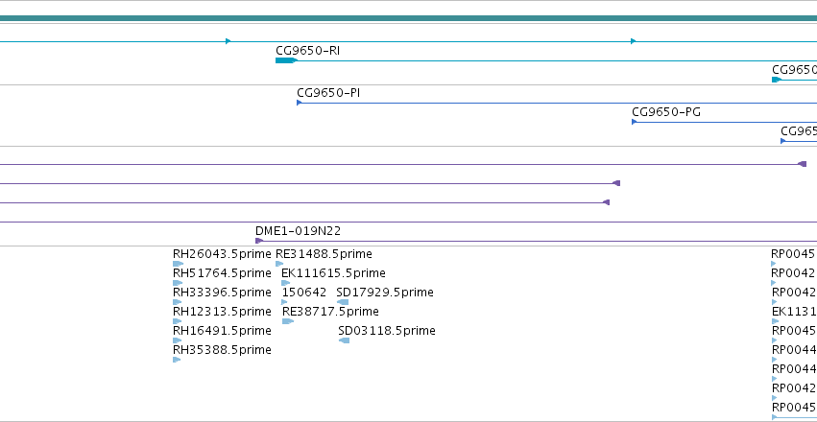Image resolution: width=817 pixels, height=422 pixels.
Task: Click the CG9650-RI label text
Action: pyautogui.click(x=307, y=51)
